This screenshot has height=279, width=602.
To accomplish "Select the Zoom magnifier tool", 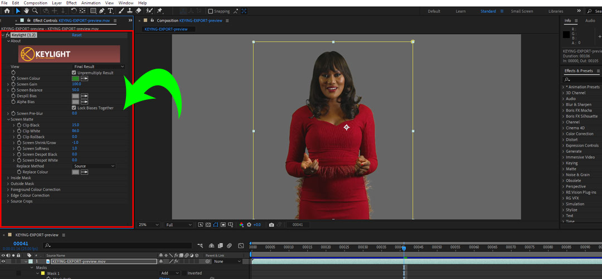I will point(35,11).
